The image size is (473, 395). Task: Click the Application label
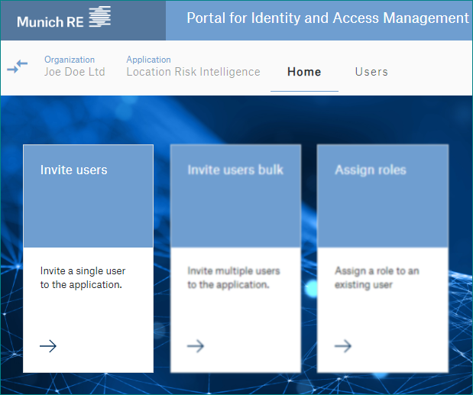coord(148,60)
